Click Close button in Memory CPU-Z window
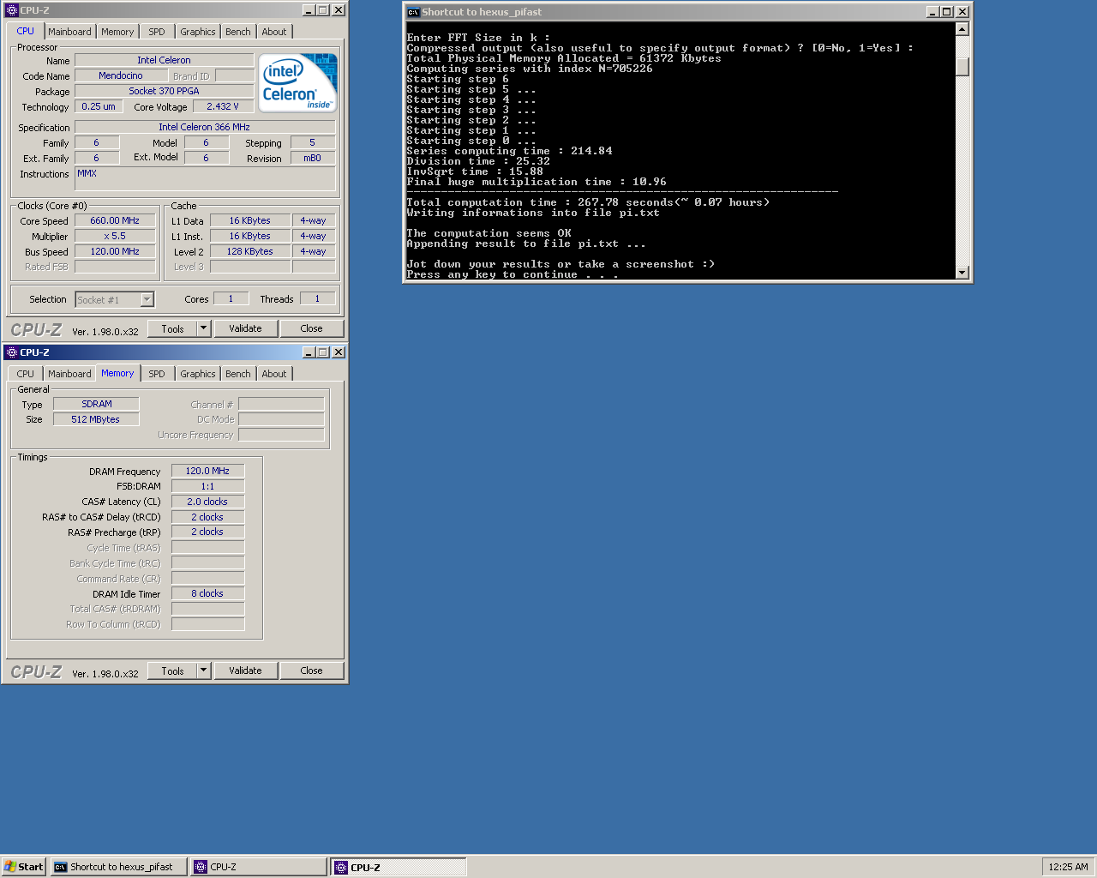 click(311, 671)
